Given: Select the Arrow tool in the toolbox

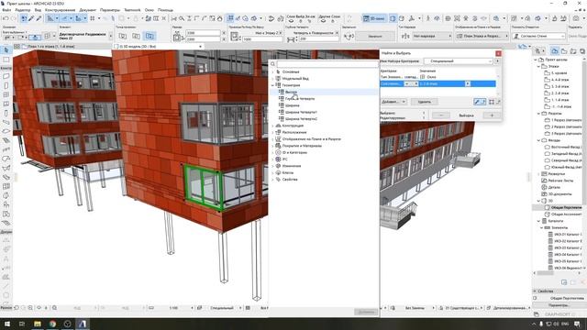Looking at the screenshot, I should coord(6,49).
